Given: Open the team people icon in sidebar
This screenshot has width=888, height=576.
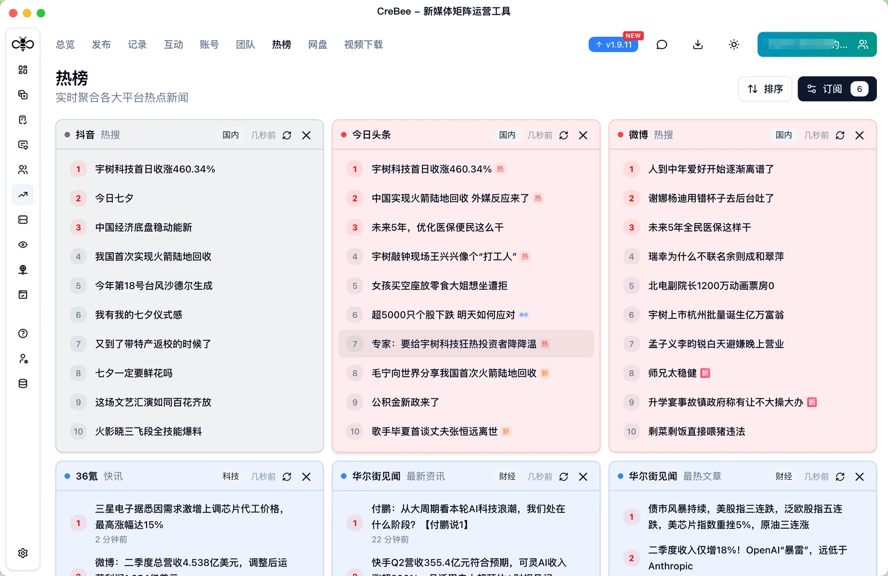Looking at the screenshot, I should click(23, 170).
